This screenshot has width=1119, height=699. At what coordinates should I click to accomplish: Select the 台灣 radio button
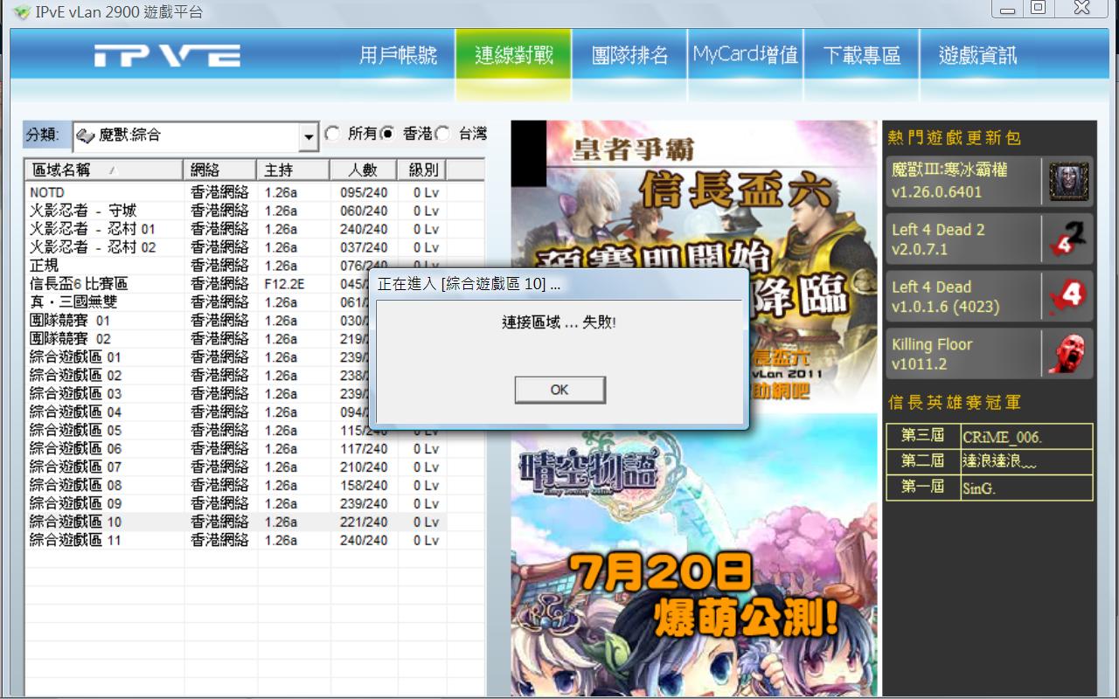coord(443,134)
